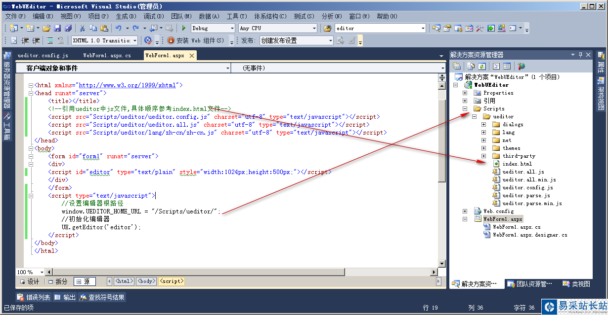Click the Increase Indent icon

[36, 40]
